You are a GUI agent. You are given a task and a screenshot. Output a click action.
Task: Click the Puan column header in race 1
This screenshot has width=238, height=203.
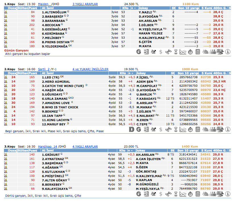tap(33, 8)
